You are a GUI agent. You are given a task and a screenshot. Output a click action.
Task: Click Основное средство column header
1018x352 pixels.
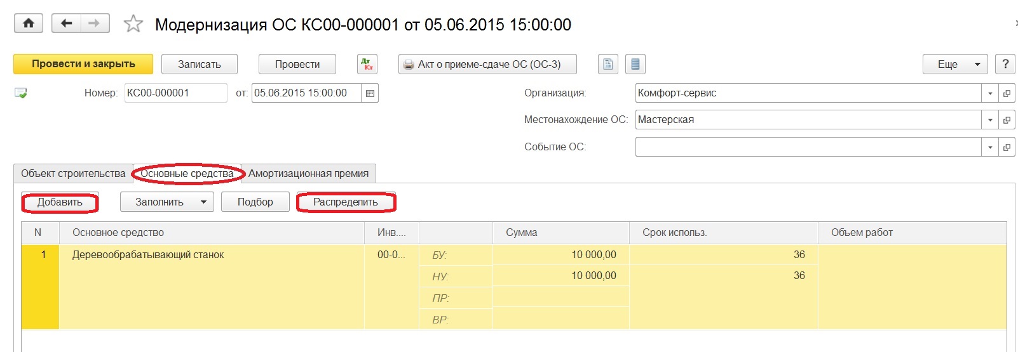click(x=212, y=233)
